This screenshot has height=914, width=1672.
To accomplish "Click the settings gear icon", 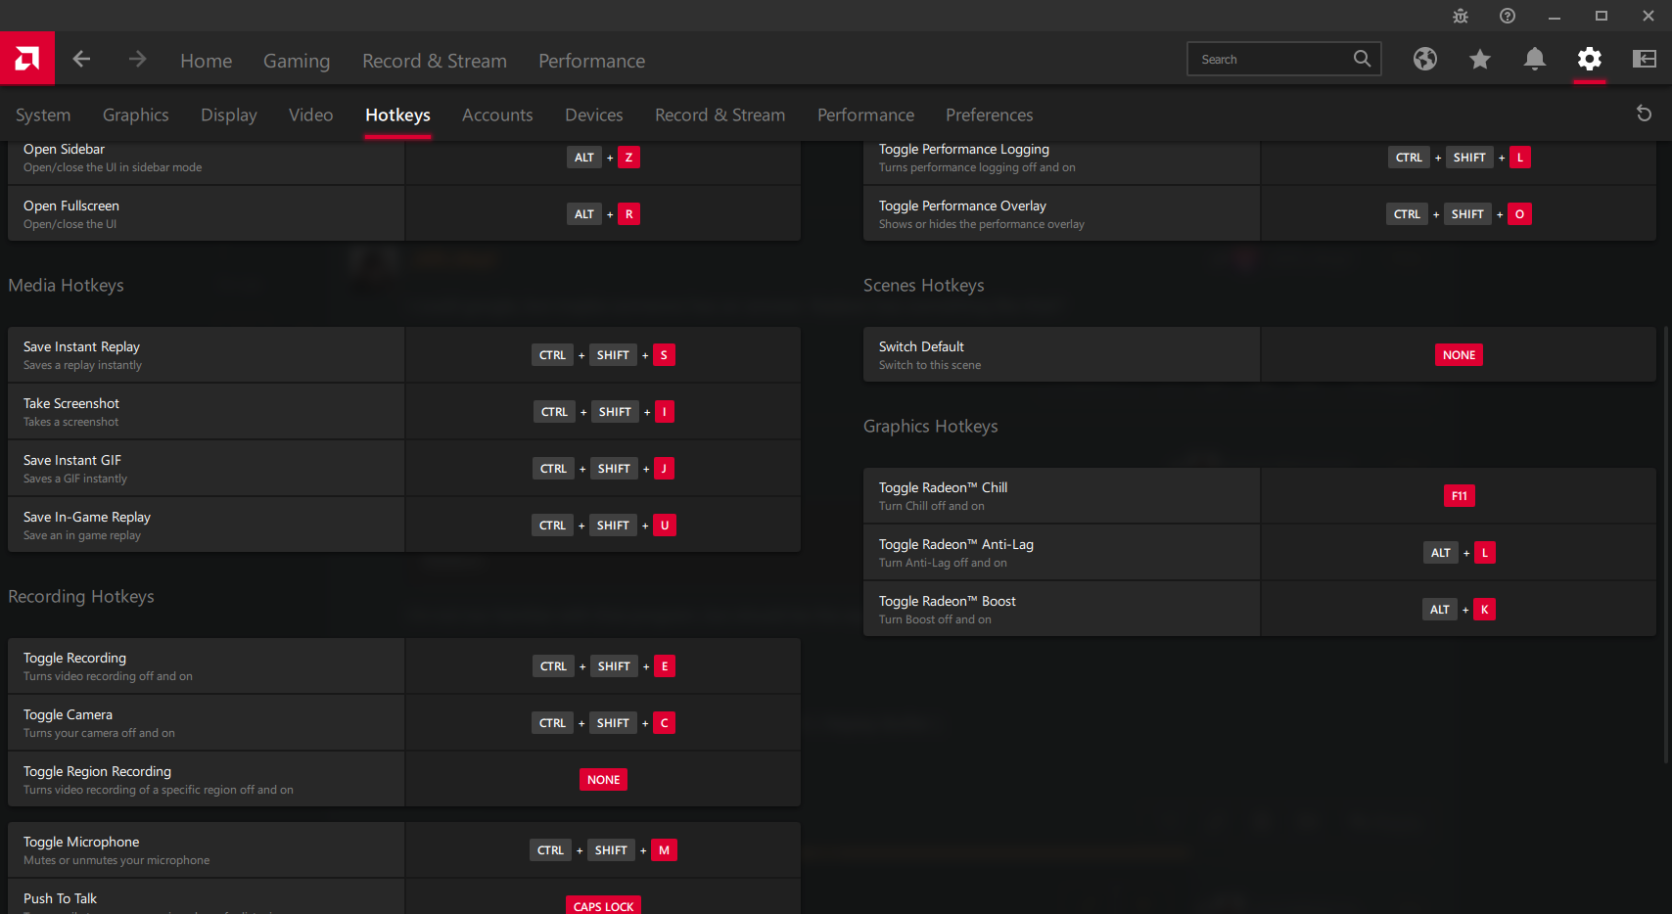I will tap(1590, 60).
